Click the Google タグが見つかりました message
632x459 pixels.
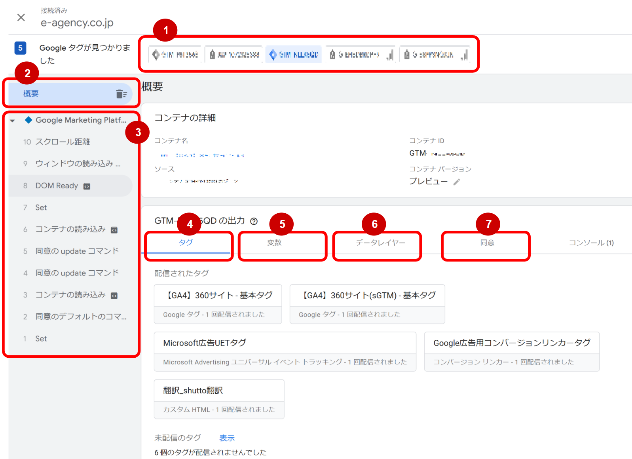pos(85,54)
